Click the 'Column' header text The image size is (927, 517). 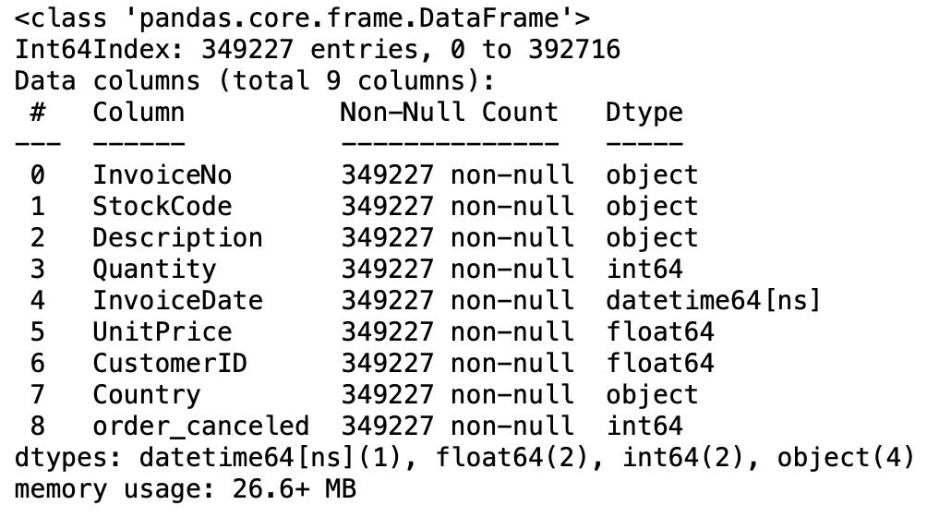point(138,113)
